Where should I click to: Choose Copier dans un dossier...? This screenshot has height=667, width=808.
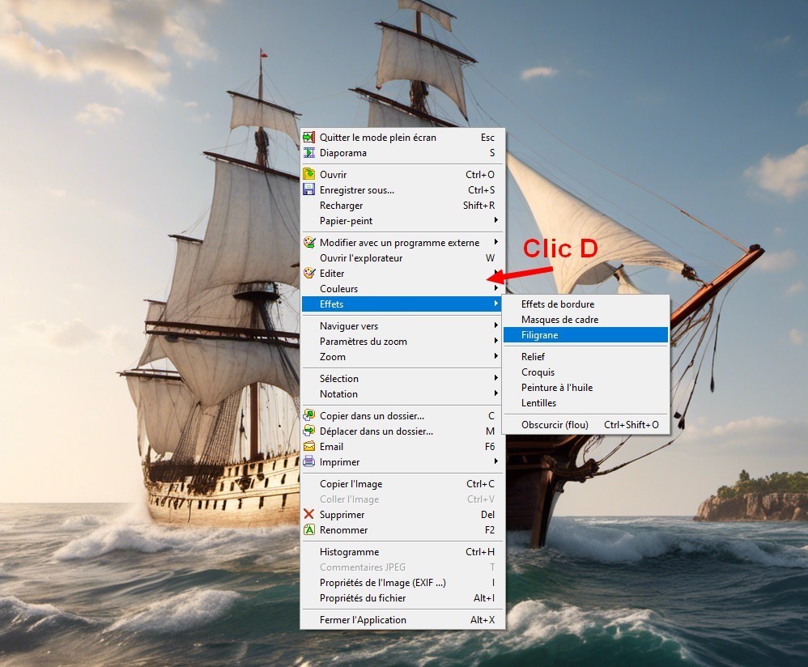click(x=402, y=415)
